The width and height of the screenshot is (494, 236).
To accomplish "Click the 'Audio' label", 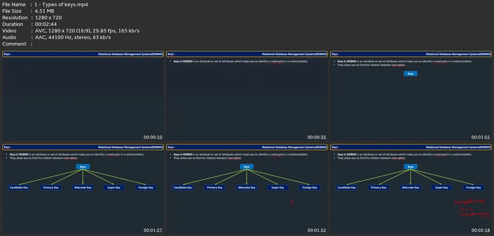I will [9, 37].
